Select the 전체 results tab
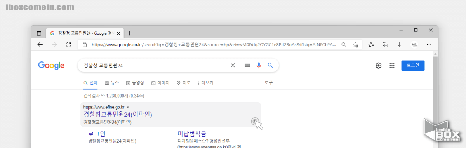466x148 pixels. (x=90, y=83)
